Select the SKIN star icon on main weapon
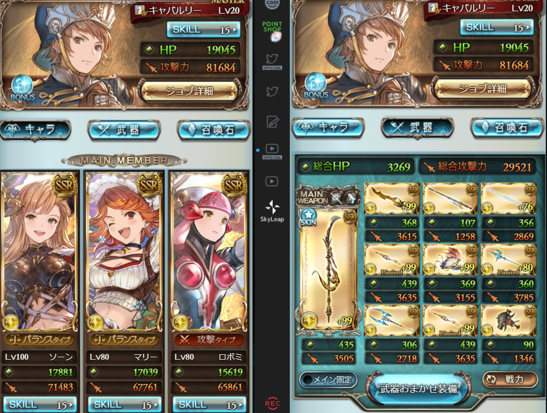The width and height of the screenshot is (547, 413). 308,217
